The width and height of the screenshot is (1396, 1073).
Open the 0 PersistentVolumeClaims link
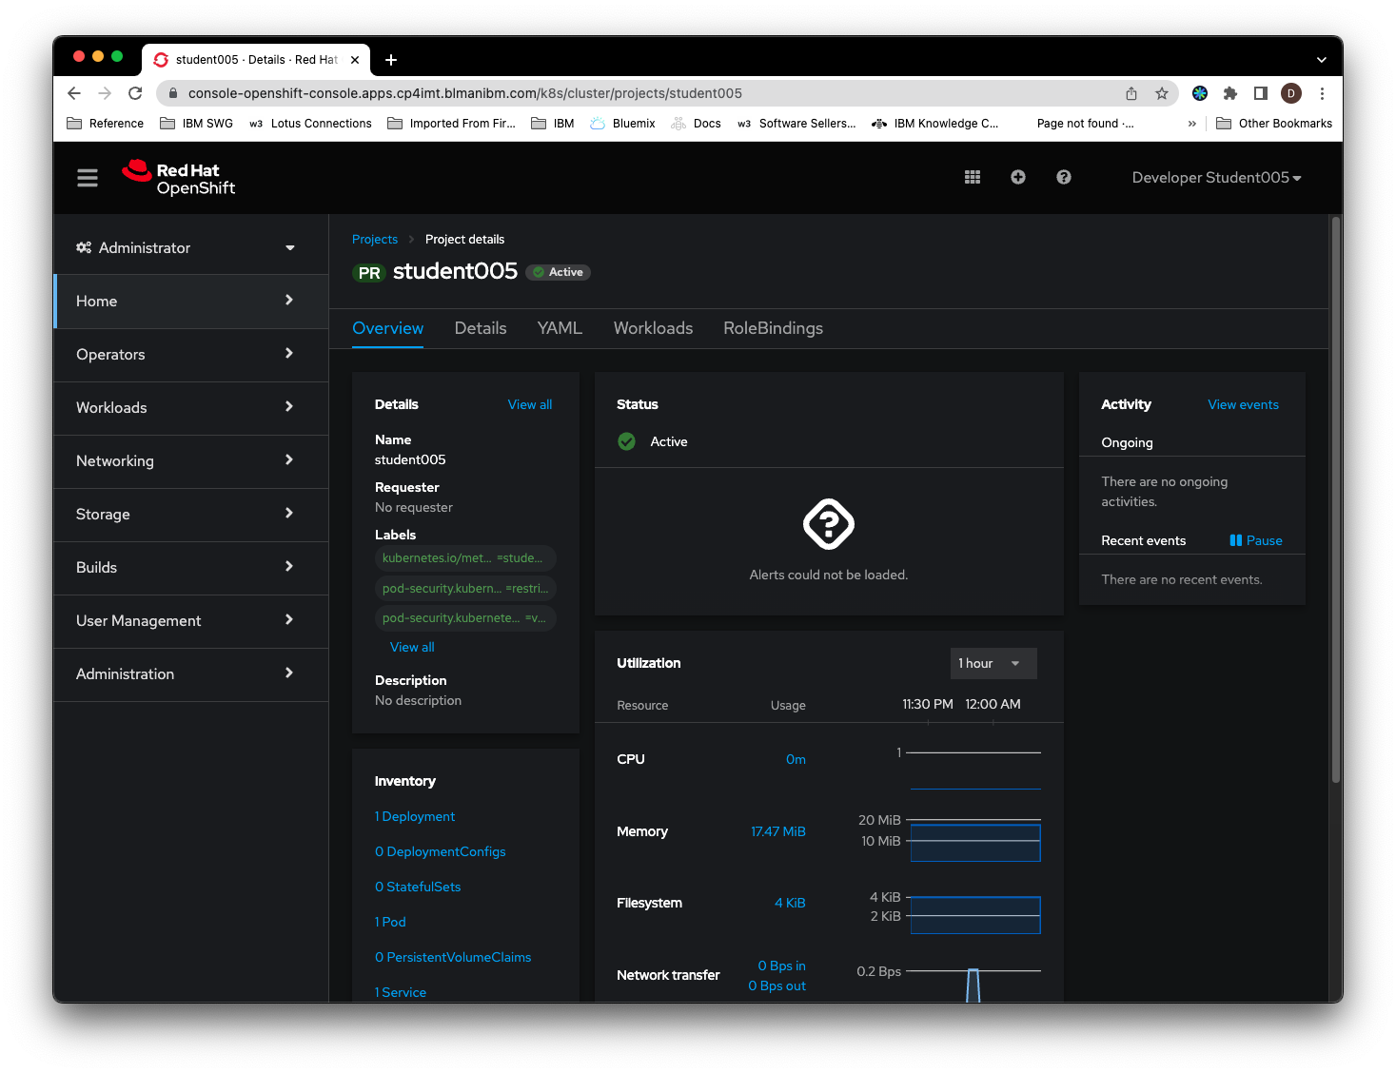coord(453,957)
